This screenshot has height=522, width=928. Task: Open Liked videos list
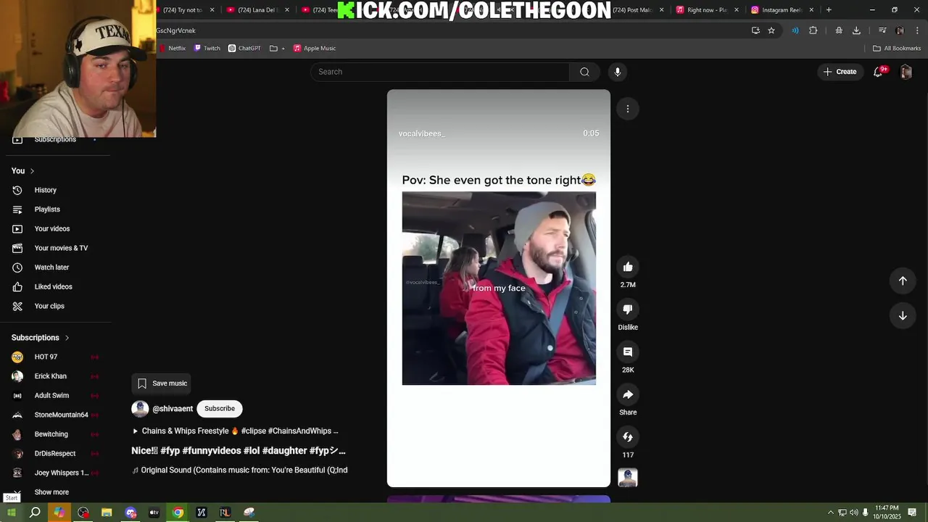click(x=53, y=286)
